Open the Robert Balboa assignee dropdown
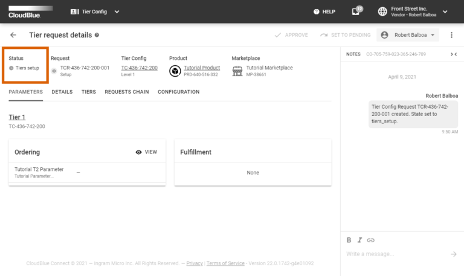This screenshot has width=464, height=276. coord(408,35)
